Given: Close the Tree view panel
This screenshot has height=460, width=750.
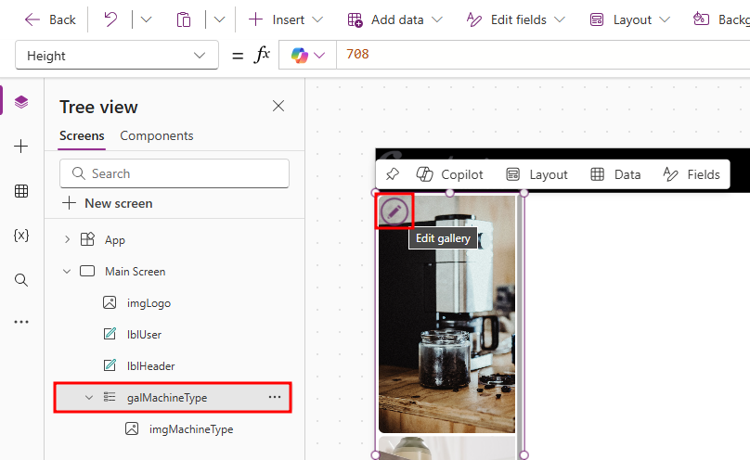Looking at the screenshot, I should click(278, 106).
